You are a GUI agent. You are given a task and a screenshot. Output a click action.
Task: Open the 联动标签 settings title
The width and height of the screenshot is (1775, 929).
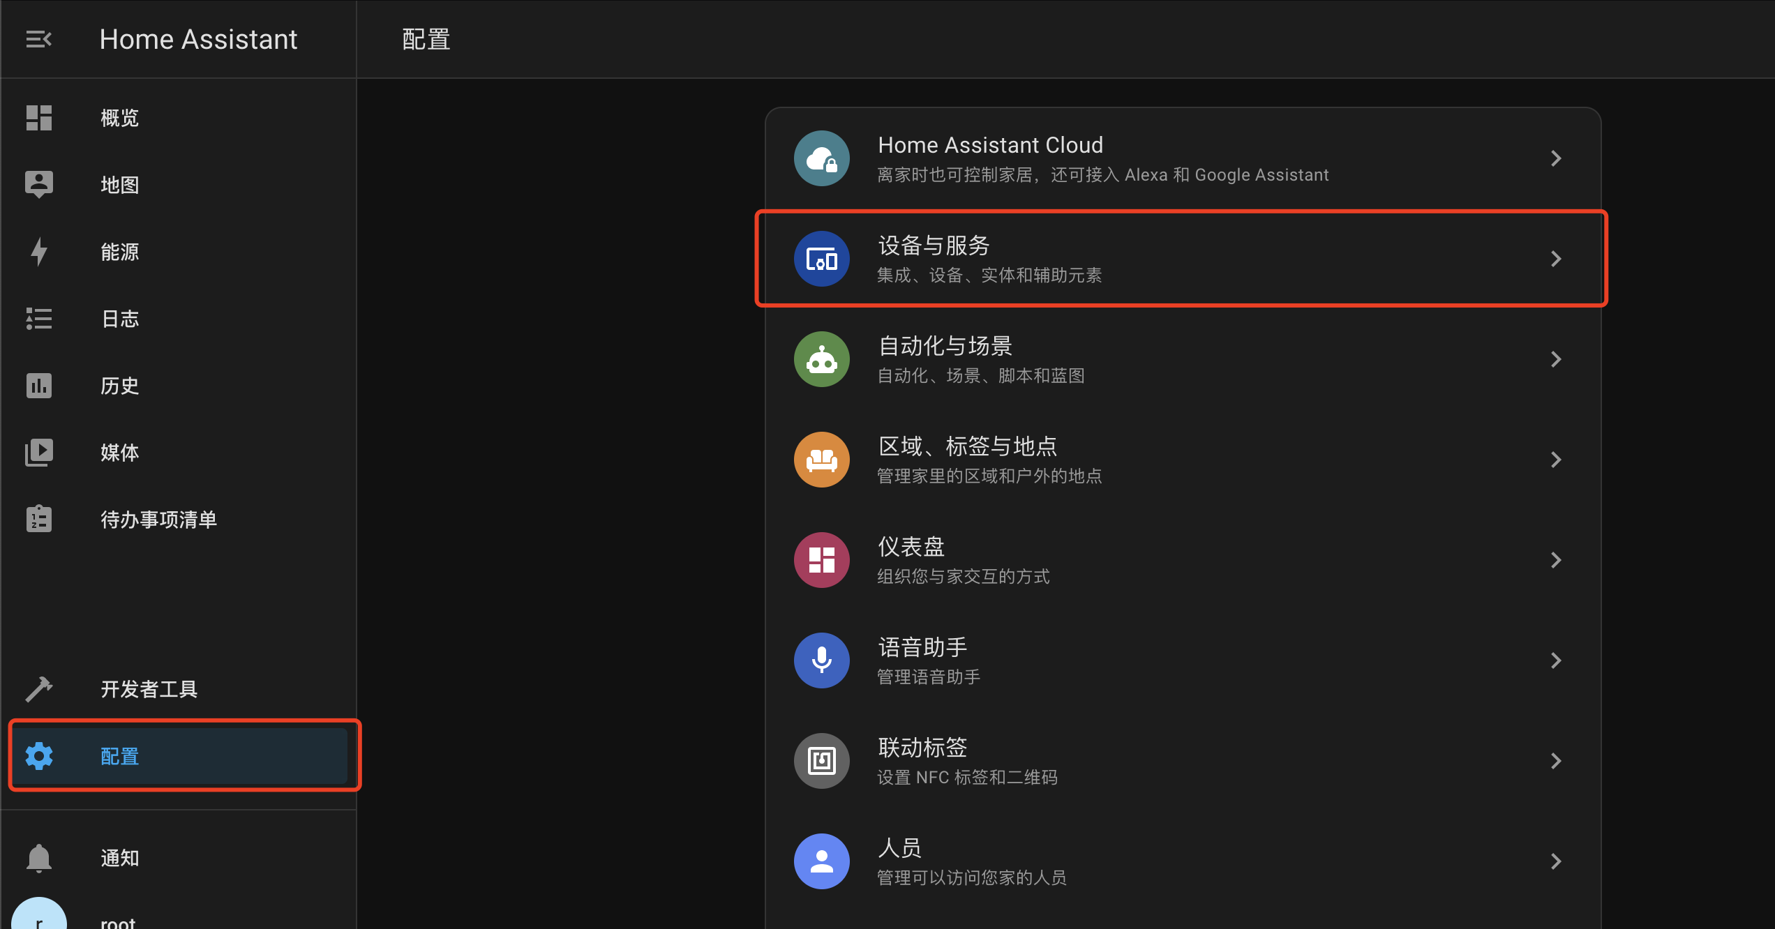point(922,748)
